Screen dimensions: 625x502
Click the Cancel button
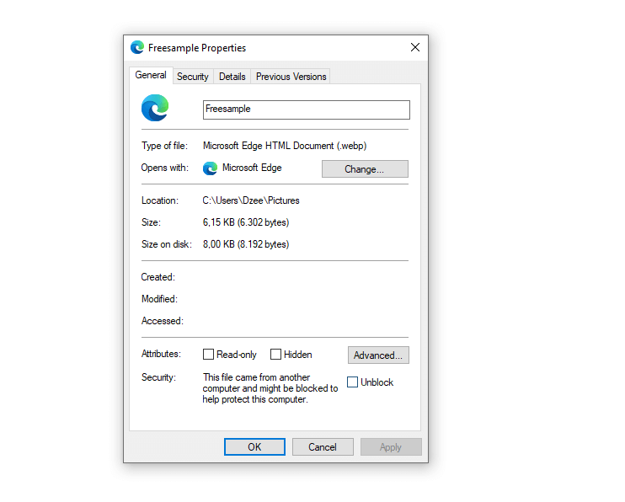coord(323,447)
